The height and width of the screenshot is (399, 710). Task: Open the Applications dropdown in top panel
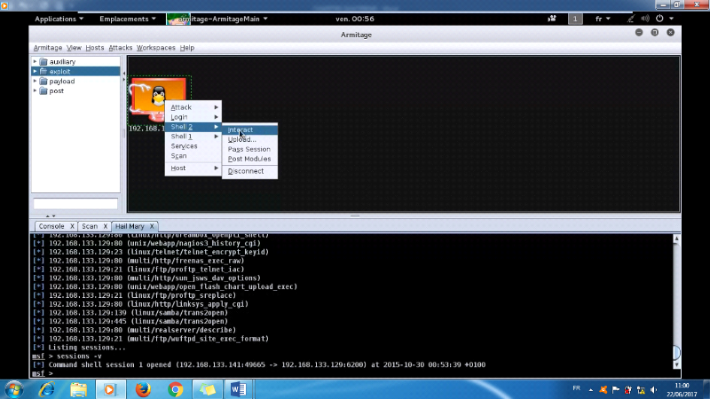click(59, 18)
